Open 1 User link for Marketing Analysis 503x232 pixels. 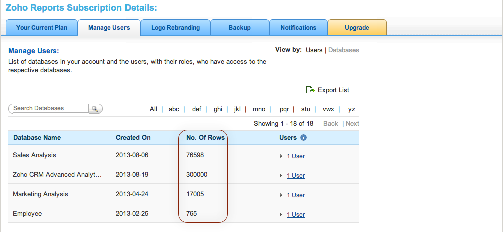[x=296, y=195]
